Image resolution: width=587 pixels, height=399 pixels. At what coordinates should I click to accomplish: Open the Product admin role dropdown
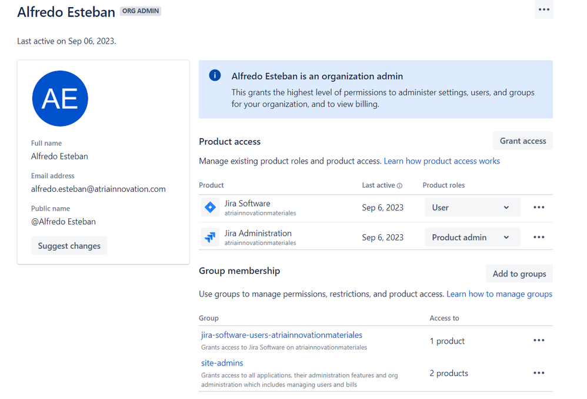click(472, 237)
